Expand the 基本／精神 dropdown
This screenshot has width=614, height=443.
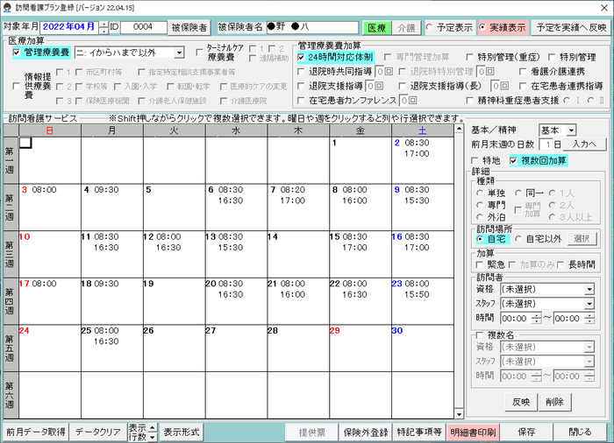pos(571,130)
